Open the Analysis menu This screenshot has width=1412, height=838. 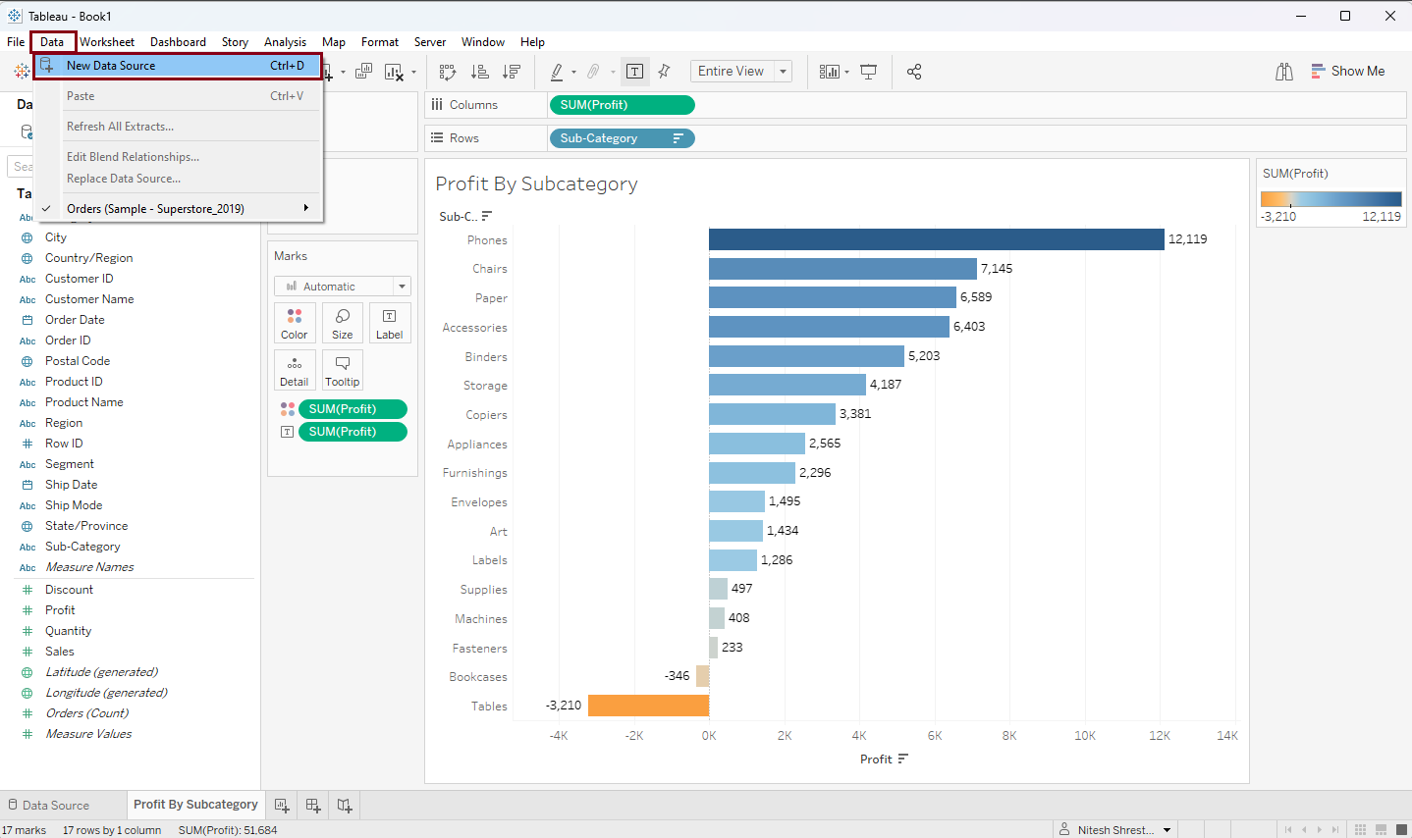(285, 42)
